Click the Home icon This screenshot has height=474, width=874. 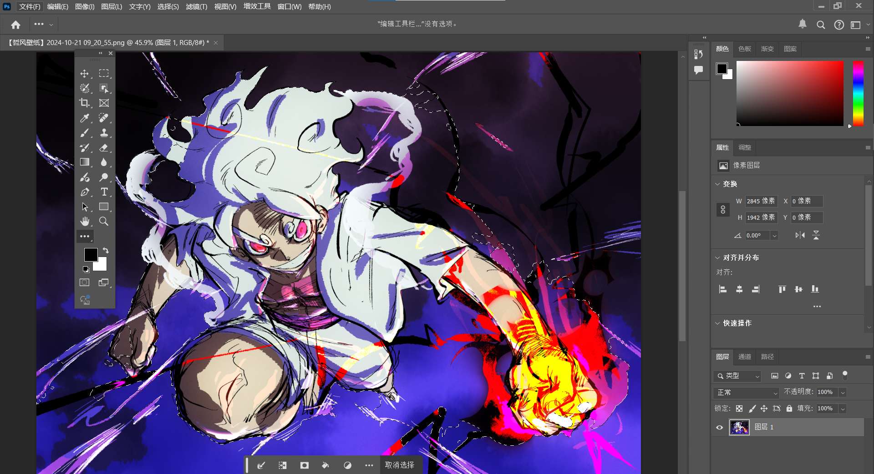16,25
